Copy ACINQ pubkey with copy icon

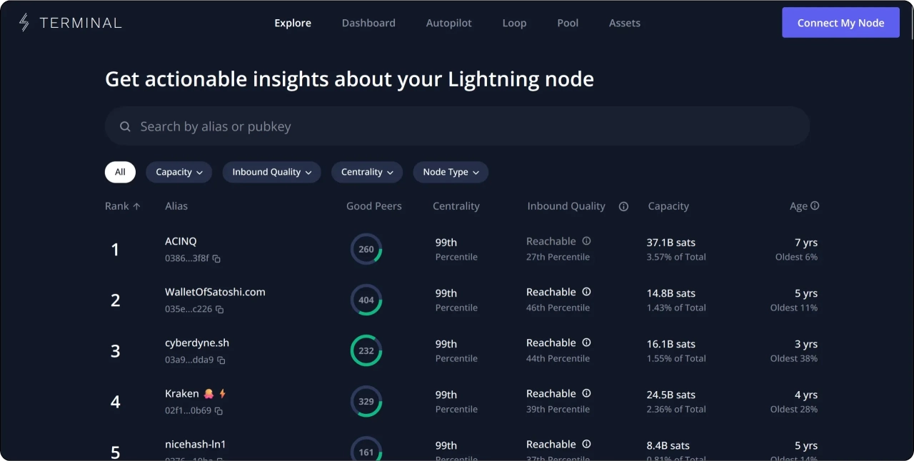coord(216,258)
